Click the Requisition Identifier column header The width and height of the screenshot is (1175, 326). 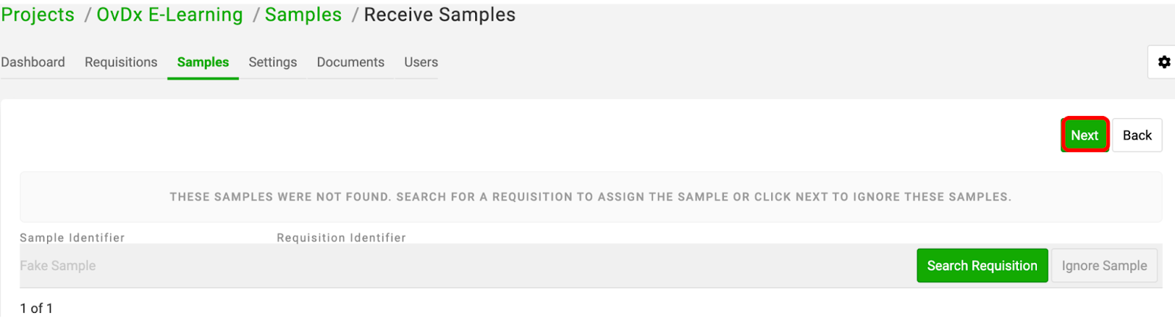coord(341,238)
